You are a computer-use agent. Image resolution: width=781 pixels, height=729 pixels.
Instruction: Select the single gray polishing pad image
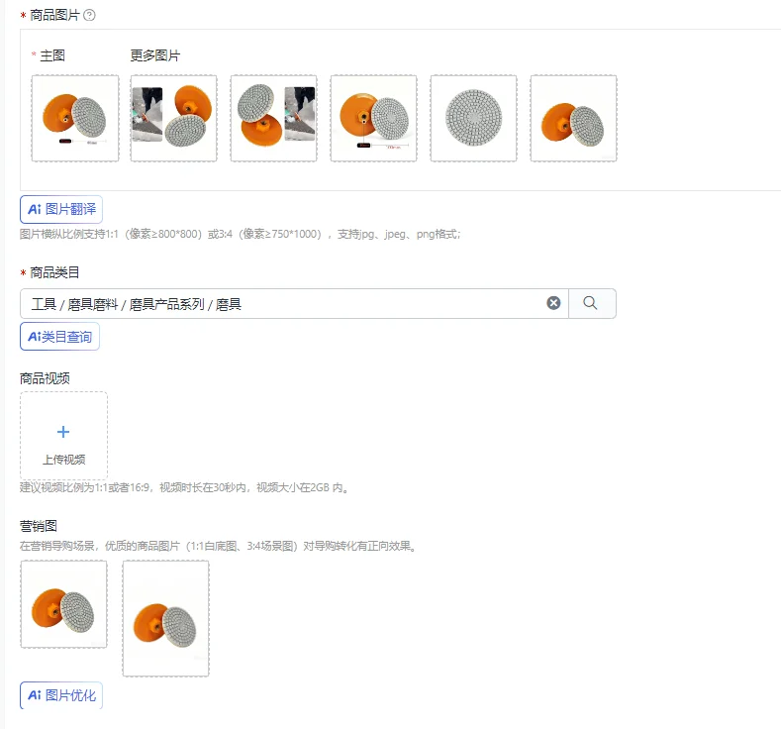pyautogui.click(x=474, y=119)
